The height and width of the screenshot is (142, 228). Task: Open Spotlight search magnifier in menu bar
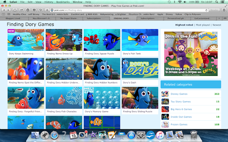pos(217,2)
